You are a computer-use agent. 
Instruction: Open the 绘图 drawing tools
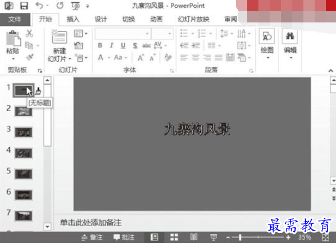(267, 44)
